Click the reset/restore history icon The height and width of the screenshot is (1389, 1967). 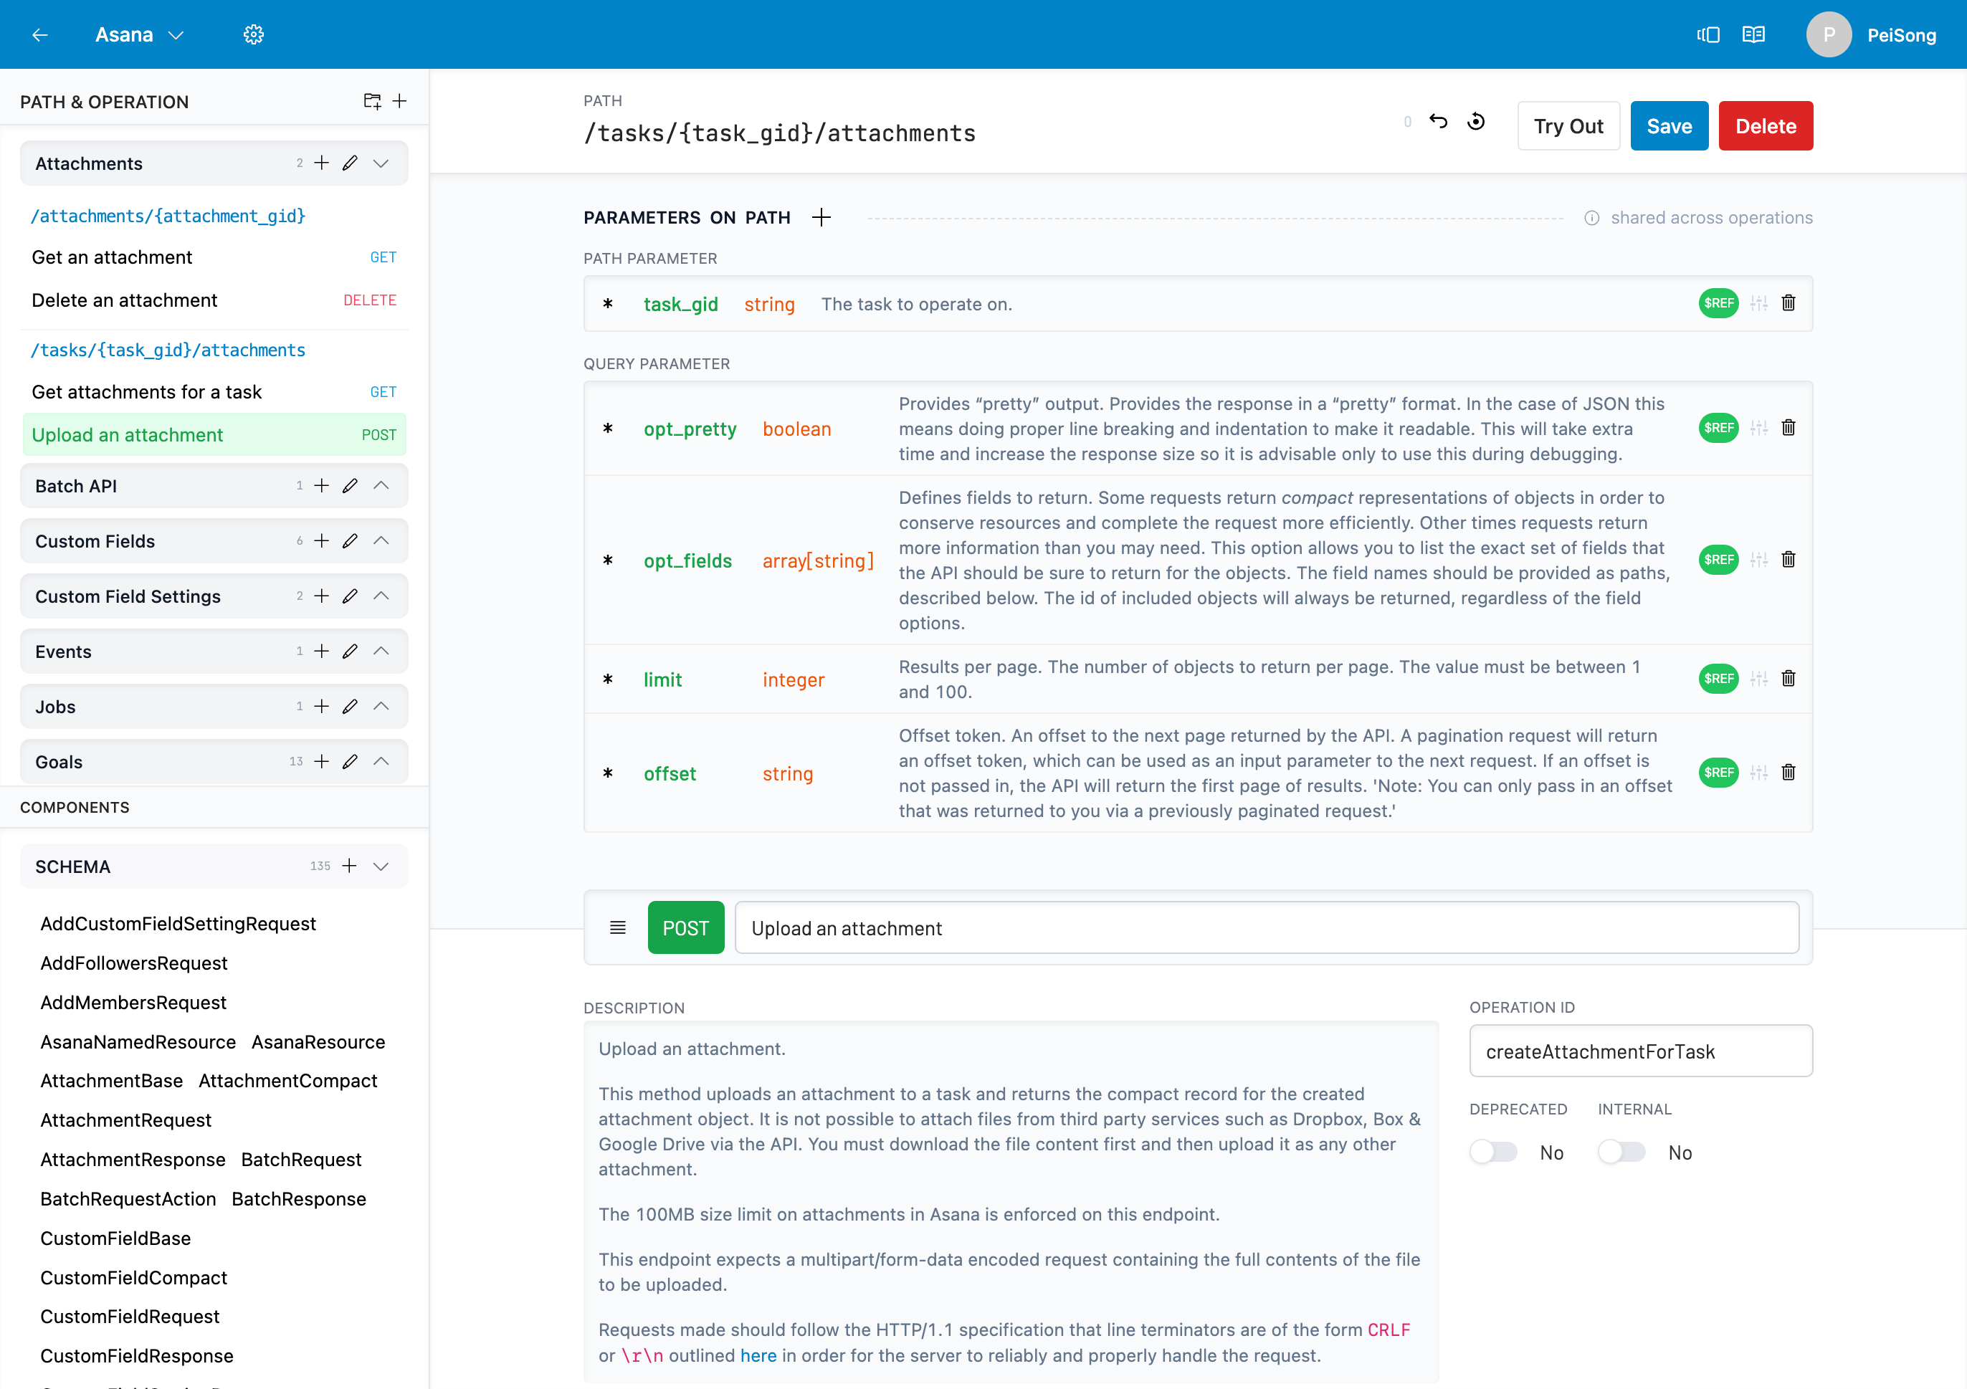click(x=1476, y=122)
